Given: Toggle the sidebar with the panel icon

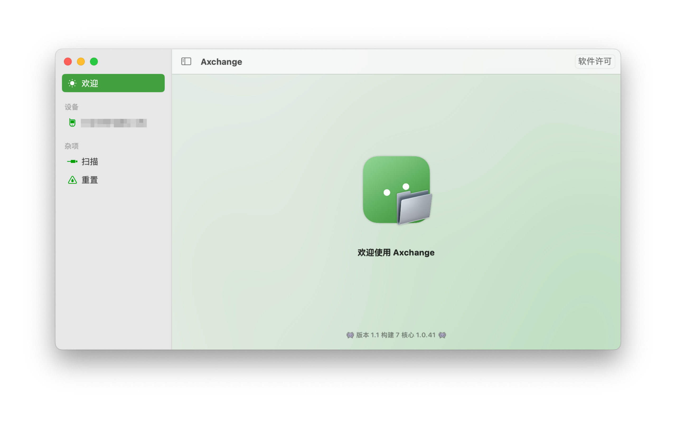Looking at the screenshot, I should [186, 61].
